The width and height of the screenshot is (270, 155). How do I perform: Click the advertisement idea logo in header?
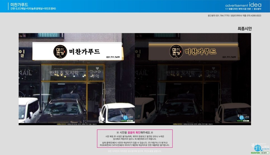tap(243, 5)
